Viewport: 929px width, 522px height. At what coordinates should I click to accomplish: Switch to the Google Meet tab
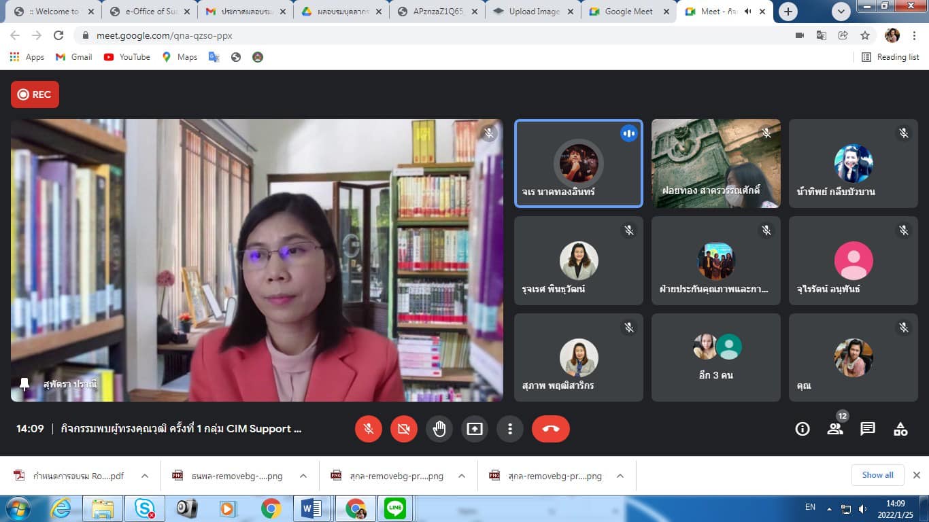click(x=622, y=12)
